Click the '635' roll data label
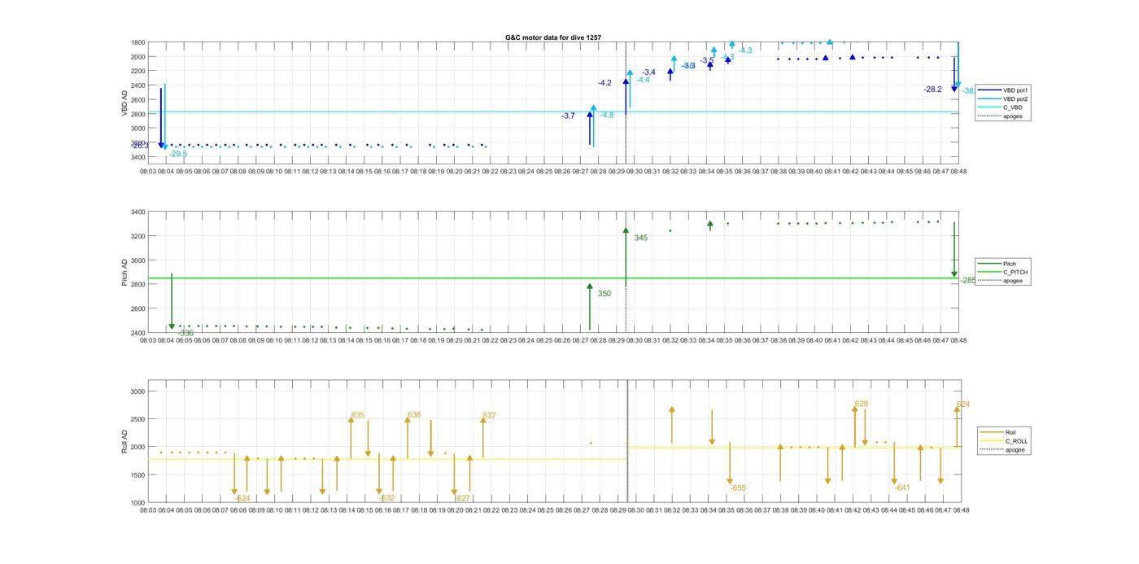Image resolution: width=1139 pixels, height=564 pixels. point(358,416)
